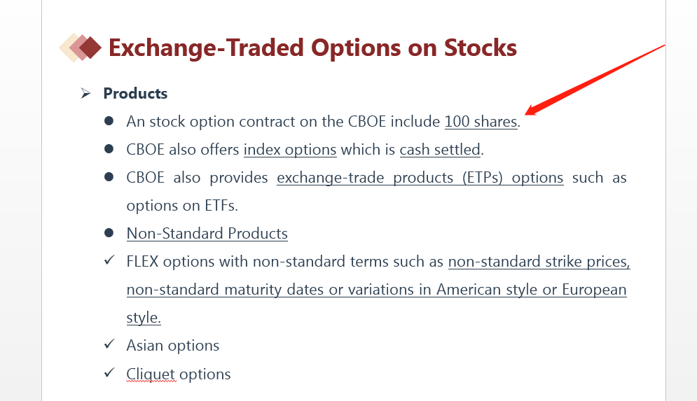Click the round bullet before 'An stock option'
Image resolution: width=697 pixels, height=401 pixels.
pyautogui.click(x=109, y=121)
